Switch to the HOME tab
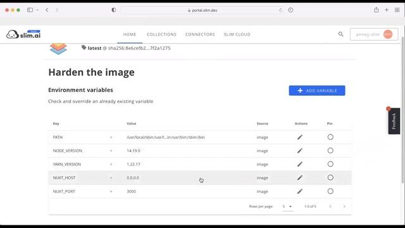 coord(130,34)
